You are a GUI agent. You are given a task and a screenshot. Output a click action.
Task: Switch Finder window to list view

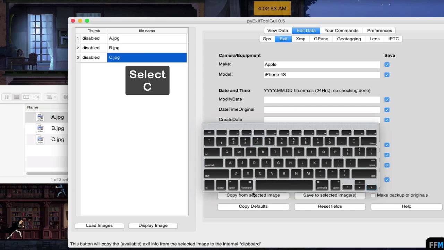pos(16,97)
